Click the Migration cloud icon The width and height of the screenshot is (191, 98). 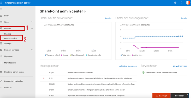1,56
